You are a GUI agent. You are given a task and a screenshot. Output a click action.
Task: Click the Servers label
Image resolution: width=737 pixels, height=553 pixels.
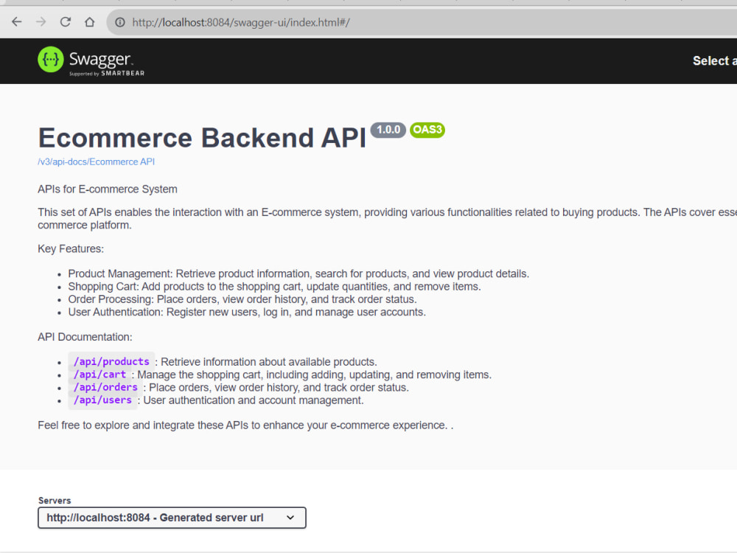tap(55, 501)
